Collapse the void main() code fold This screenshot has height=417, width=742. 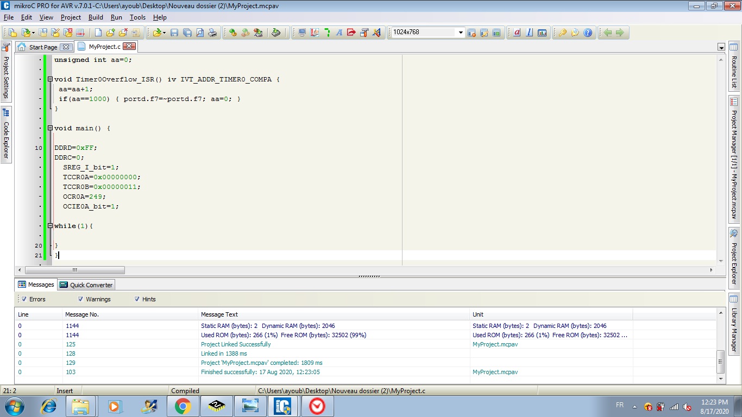click(x=50, y=128)
